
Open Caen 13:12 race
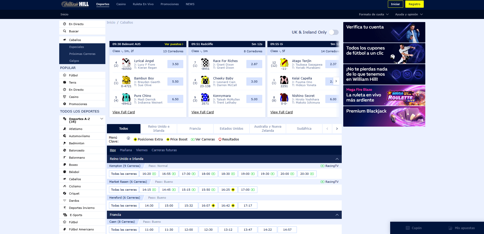click(228, 230)
